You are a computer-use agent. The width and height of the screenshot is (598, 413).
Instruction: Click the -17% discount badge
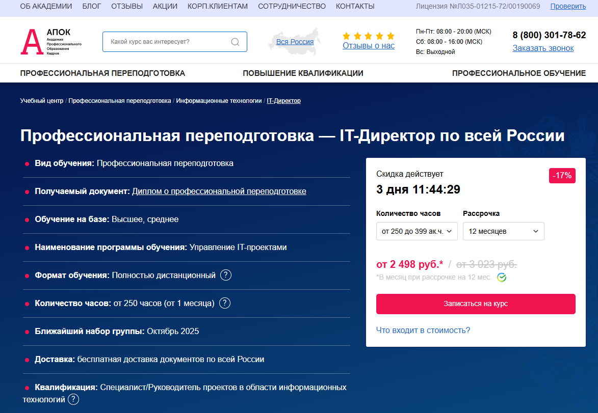click(x=562, y=176)
